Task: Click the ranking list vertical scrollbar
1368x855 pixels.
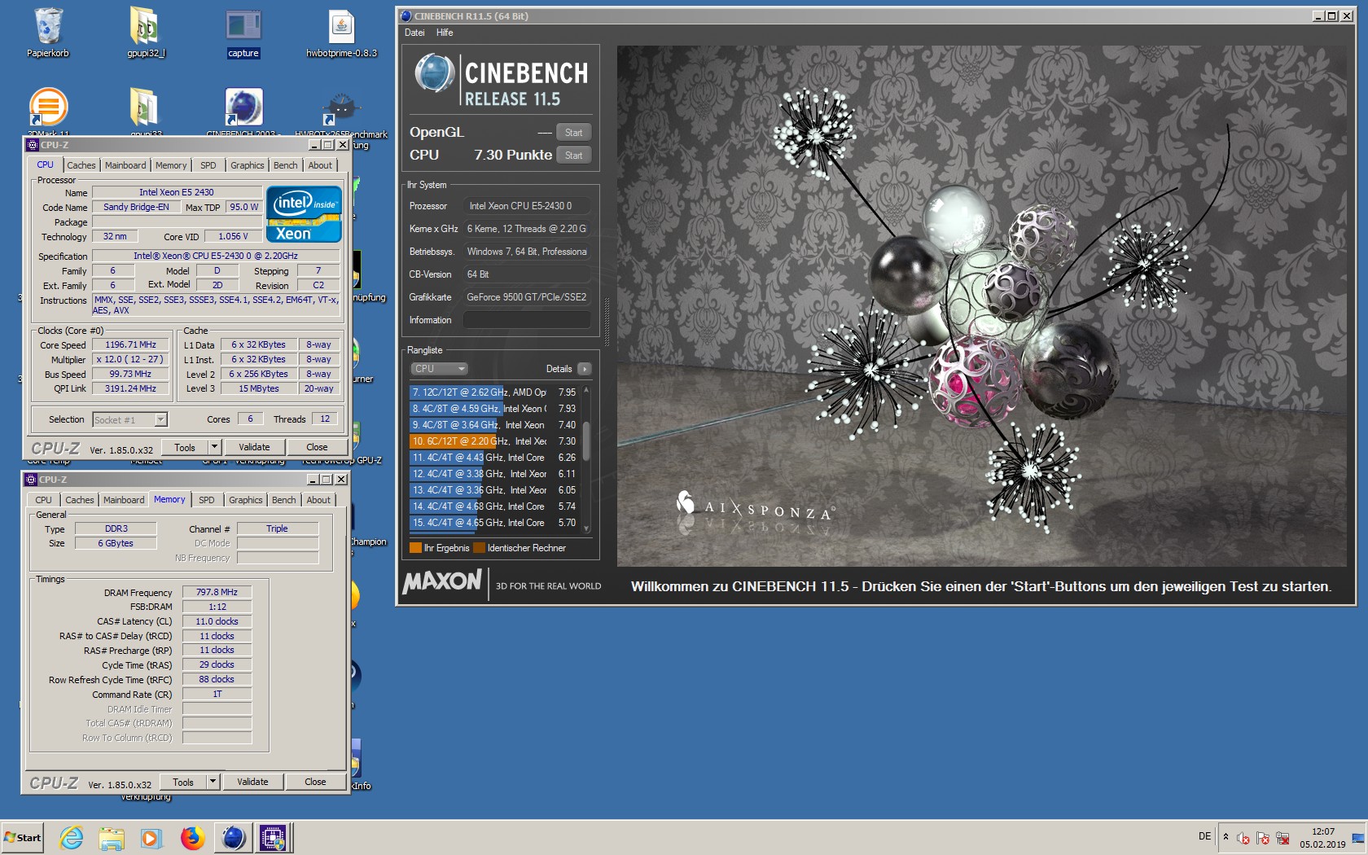Action: (x=586, y=459)
